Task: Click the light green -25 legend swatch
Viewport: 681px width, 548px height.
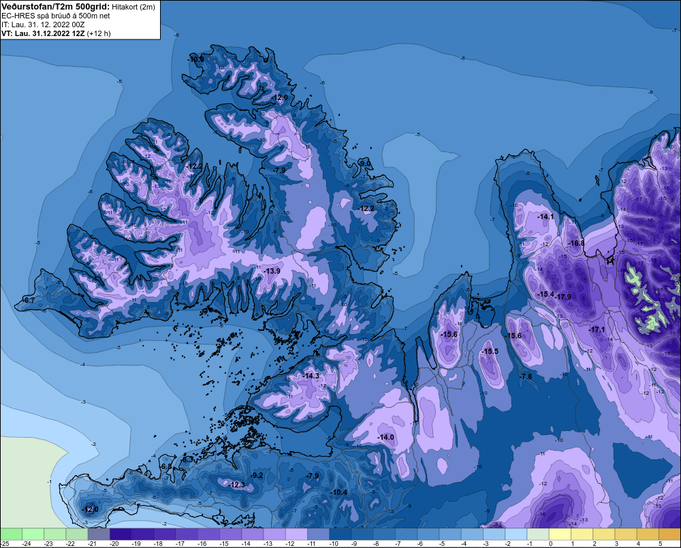Action: point(11,534)
